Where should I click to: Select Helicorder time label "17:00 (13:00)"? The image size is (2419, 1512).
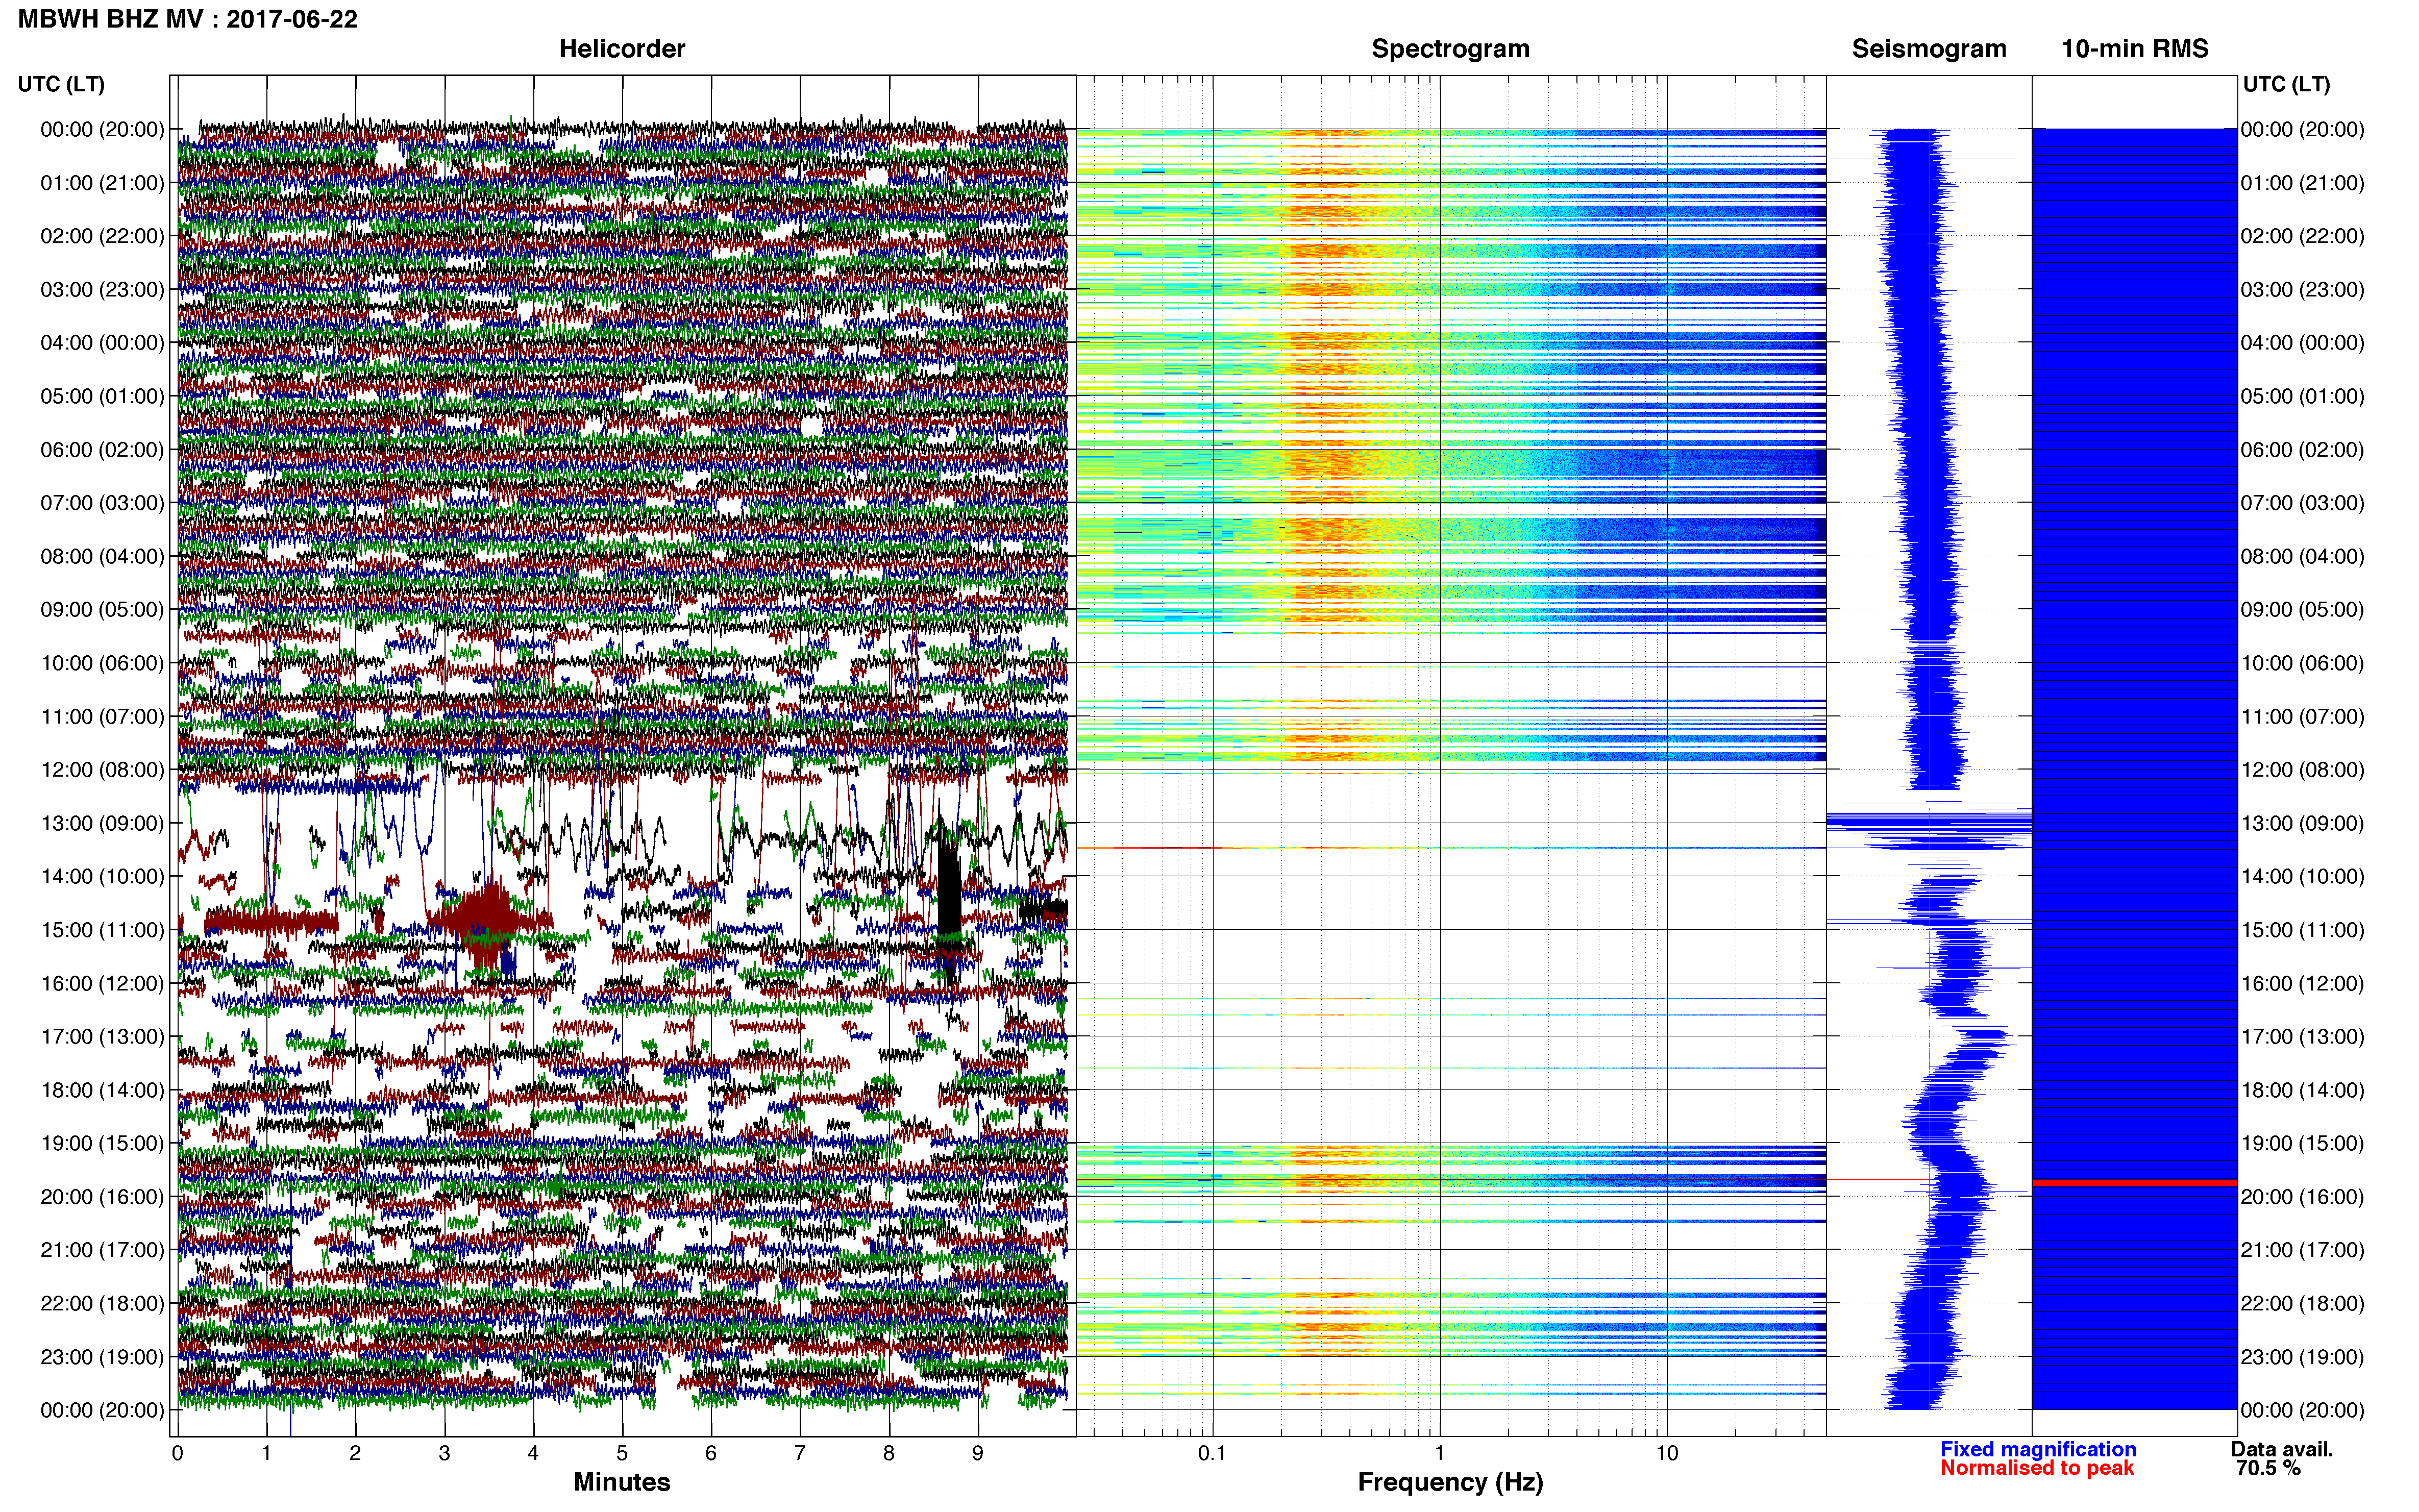(102, 1037)
